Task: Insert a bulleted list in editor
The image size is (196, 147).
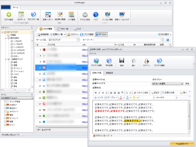Action: 127,93
